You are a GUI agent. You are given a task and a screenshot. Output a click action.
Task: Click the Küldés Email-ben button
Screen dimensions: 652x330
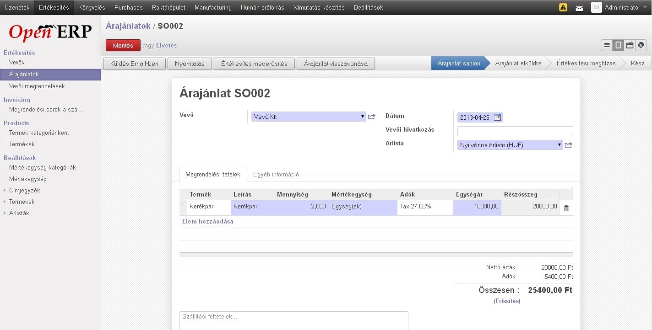click(134, 64)
